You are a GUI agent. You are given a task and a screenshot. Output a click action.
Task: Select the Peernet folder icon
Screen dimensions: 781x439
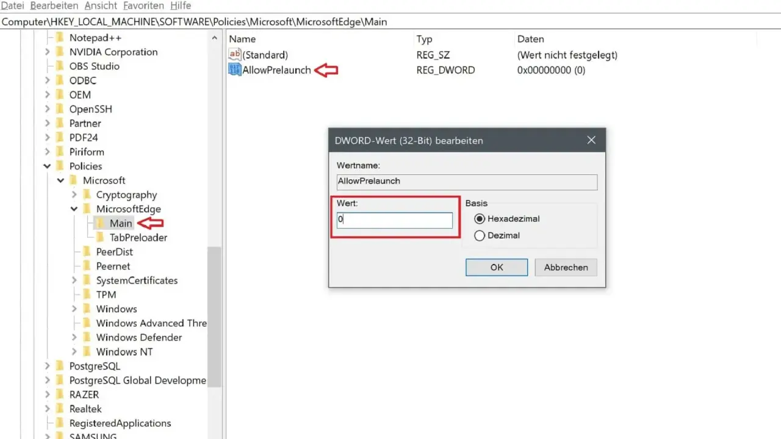[87, 266]
